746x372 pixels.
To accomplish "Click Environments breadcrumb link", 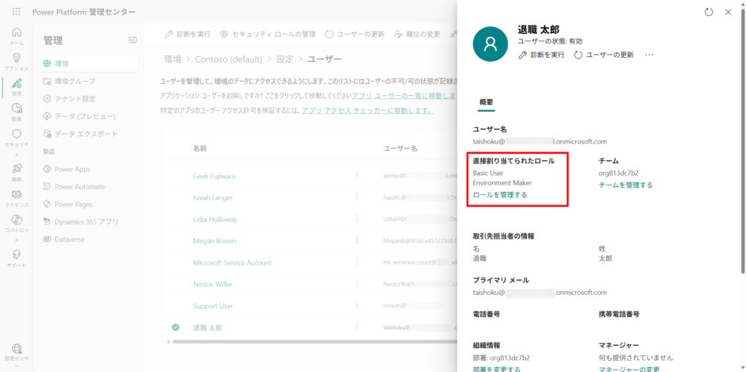I will [173, 59].
